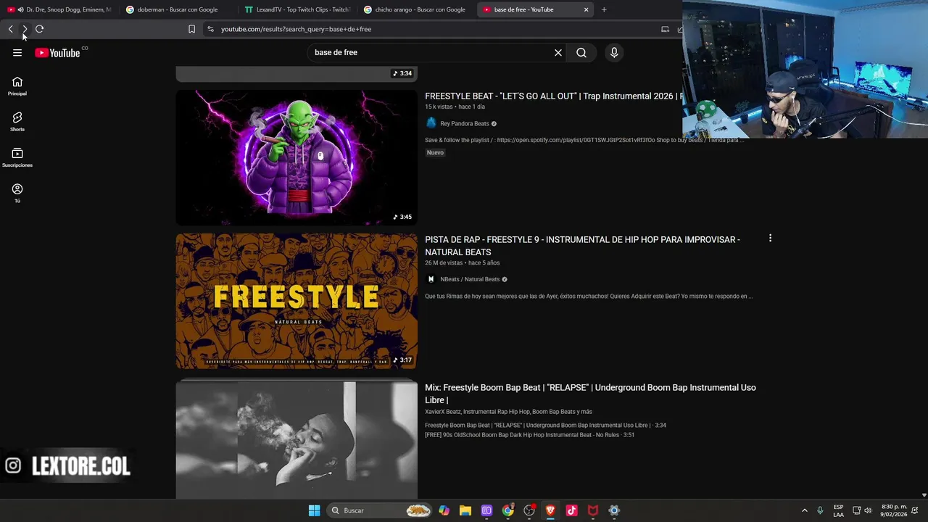
Task: Open the purple app icon in taskbar
Action: pos(486,510)
